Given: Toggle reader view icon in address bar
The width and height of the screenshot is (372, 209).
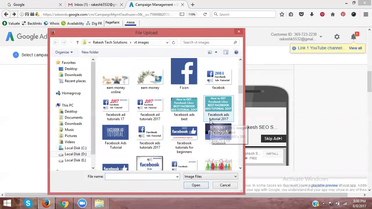Looking at the screenshot, I should click(x=182, y=14).
